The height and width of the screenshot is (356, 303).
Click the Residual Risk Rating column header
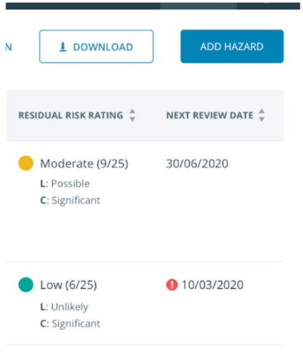click(71, 115)
